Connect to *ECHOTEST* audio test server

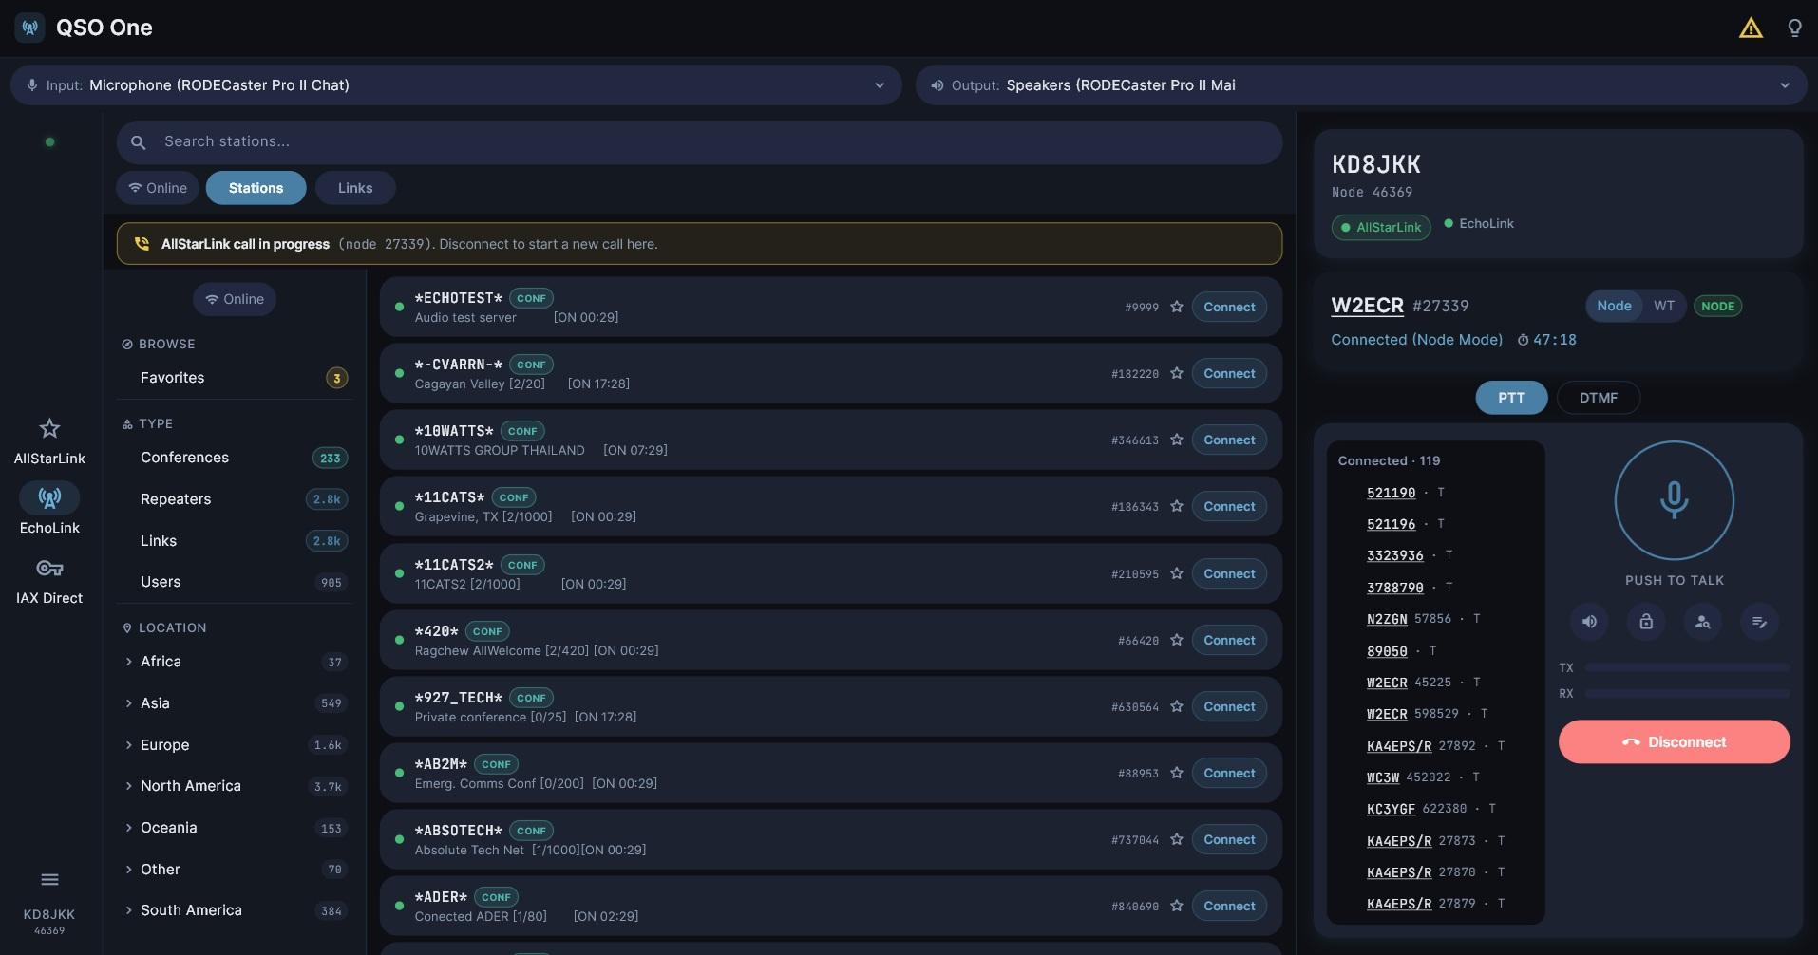click(1229, 307)
